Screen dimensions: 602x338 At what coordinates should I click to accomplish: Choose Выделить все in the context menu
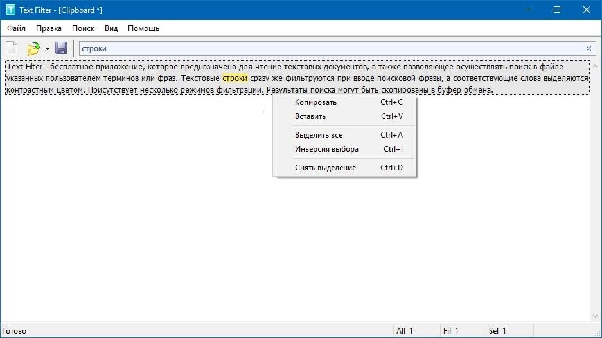click(x=345, y=135)
